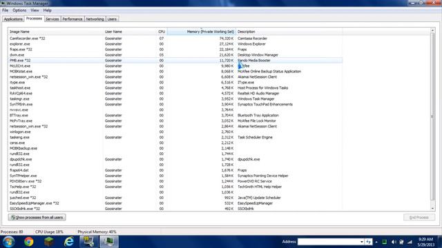The image size is (442, 248).
Task: Select the csrss.exe process
Action: click(175, 143)
